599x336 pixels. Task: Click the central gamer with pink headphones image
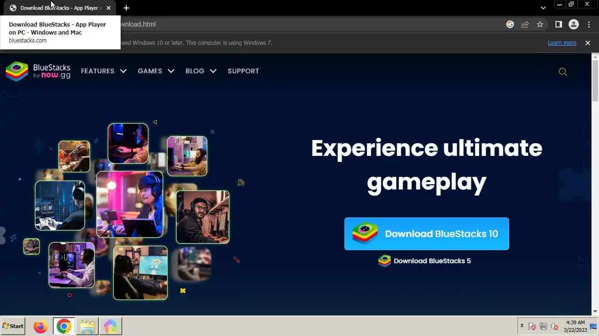(130, 204)
